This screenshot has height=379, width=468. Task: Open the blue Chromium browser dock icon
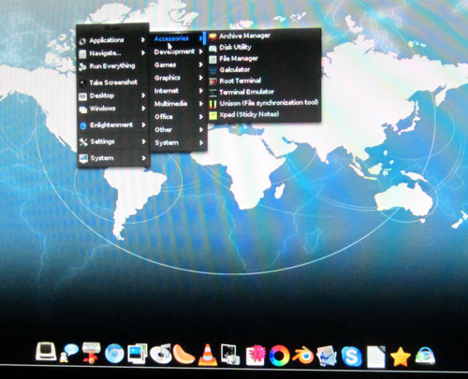(x=114, y=354)
